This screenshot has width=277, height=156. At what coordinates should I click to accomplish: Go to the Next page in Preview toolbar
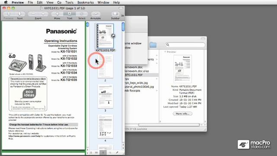pos(19,14)
